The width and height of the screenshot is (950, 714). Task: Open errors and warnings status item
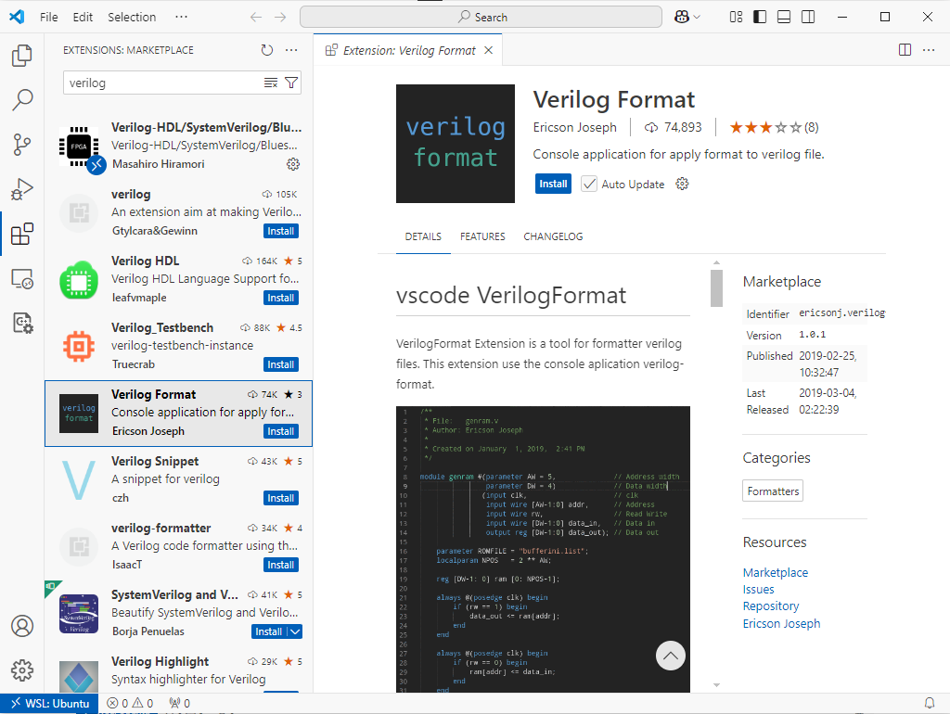point(130,704)
